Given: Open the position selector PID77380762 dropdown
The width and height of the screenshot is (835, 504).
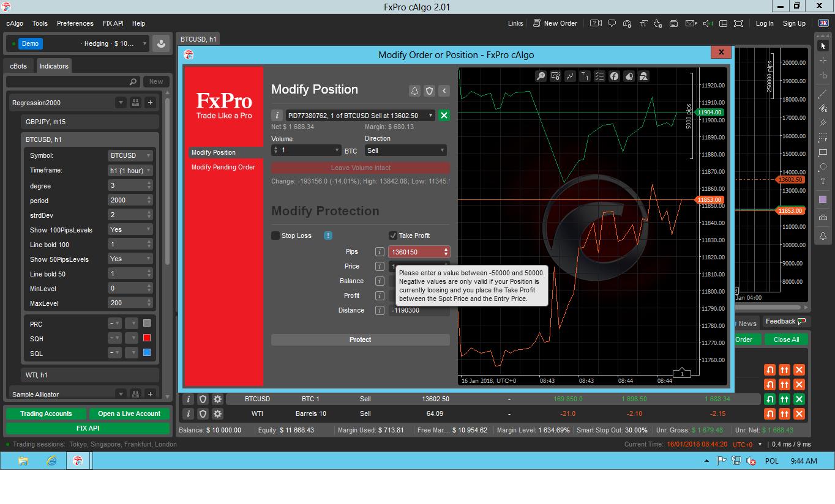Looking at the screenshot, I should pos(361,115).
